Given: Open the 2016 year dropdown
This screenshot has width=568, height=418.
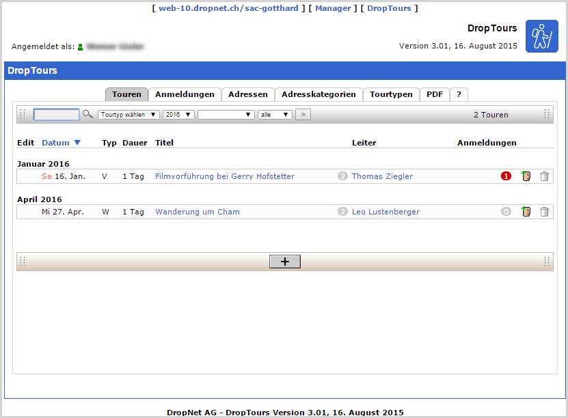Looking at the screenshot, I should click(178, 115).
